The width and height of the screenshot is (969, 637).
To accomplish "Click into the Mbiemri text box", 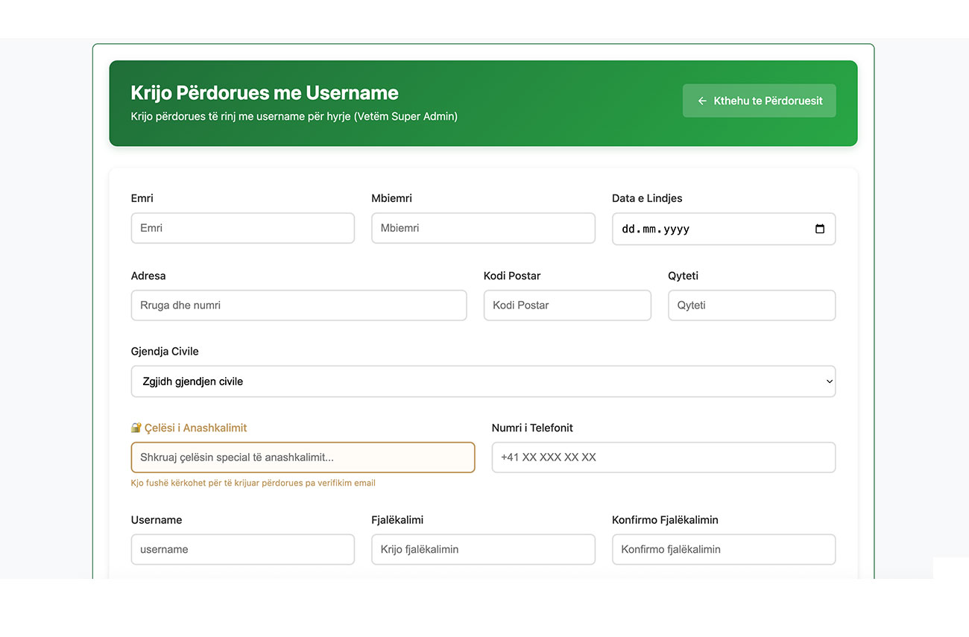I will (x=483, y=228).
